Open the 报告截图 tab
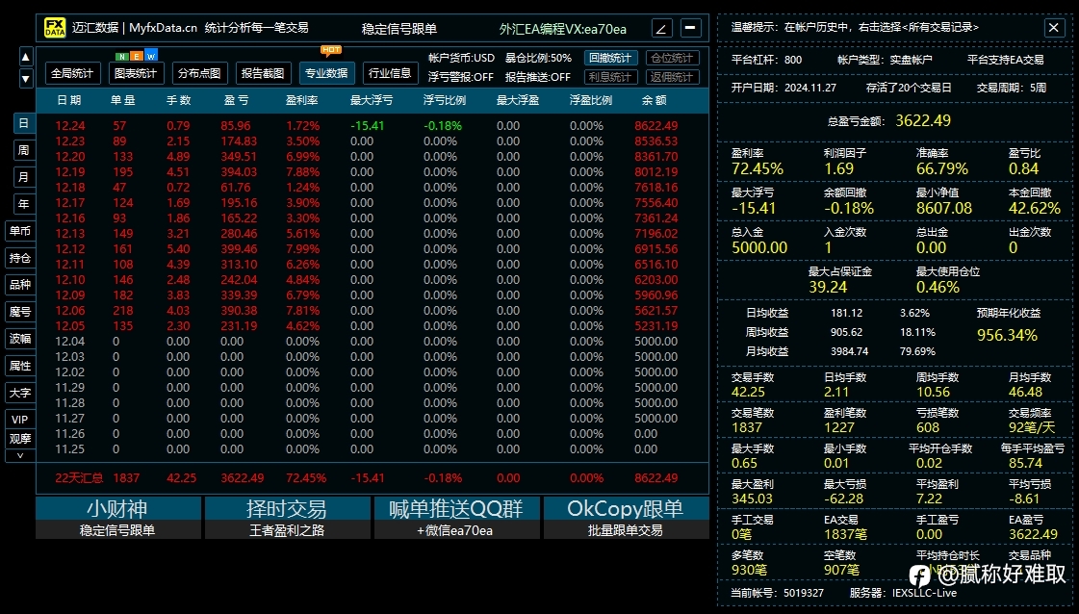The width and height of the screenshot is (1079, 614). click(x=263, y=73)
